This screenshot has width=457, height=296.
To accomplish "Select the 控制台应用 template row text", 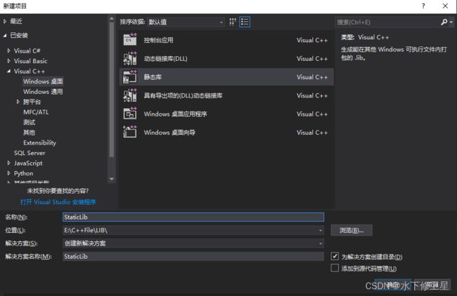I will tap(159, 40).
